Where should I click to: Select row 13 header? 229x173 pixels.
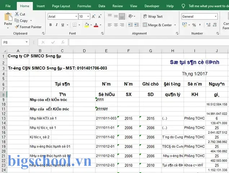click(x=4, y=119)
